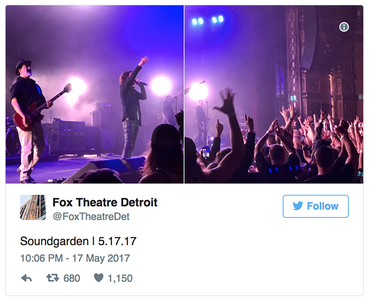
Task: Click the info icon on photo
Action: [344, 27]
